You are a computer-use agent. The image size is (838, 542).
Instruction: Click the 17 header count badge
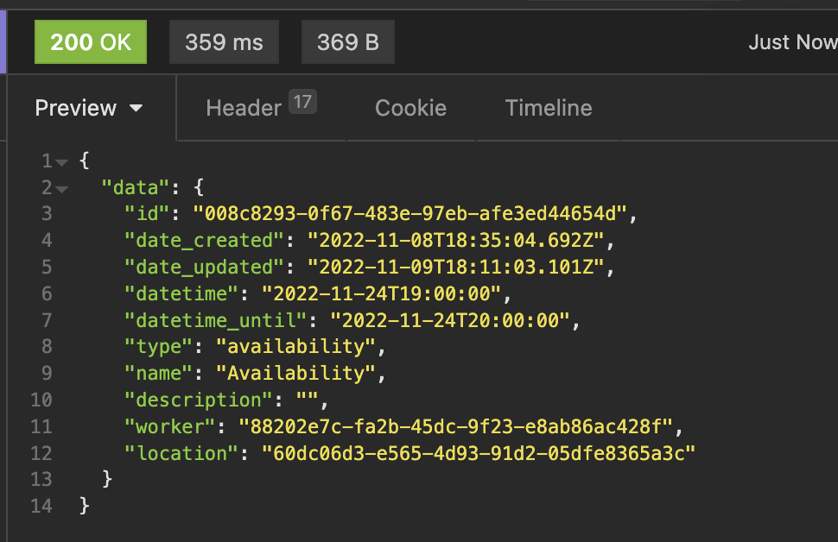pos(302,102)
